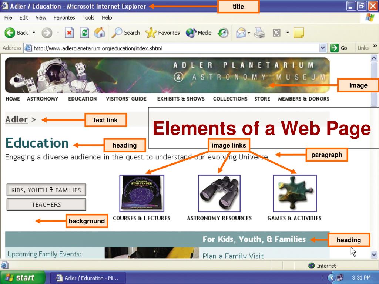Click the vertical scrollbar thumb

[374, 84]
